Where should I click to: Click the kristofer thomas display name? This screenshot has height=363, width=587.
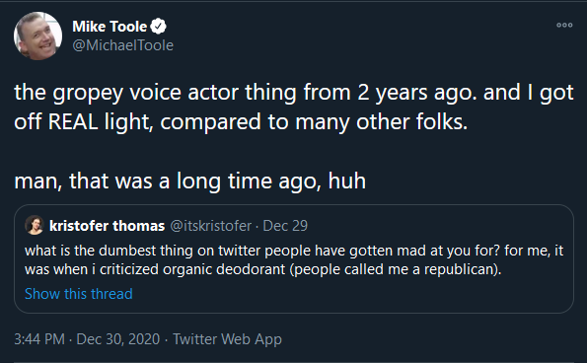coord(108,226)
